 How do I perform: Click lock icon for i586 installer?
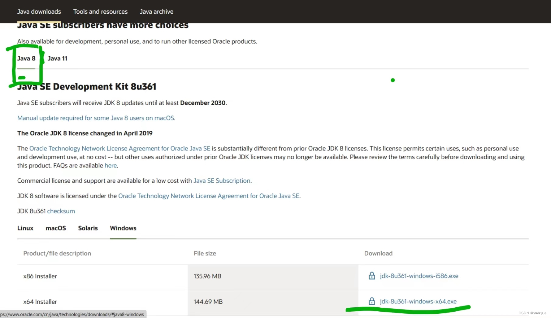coord(372,276)
